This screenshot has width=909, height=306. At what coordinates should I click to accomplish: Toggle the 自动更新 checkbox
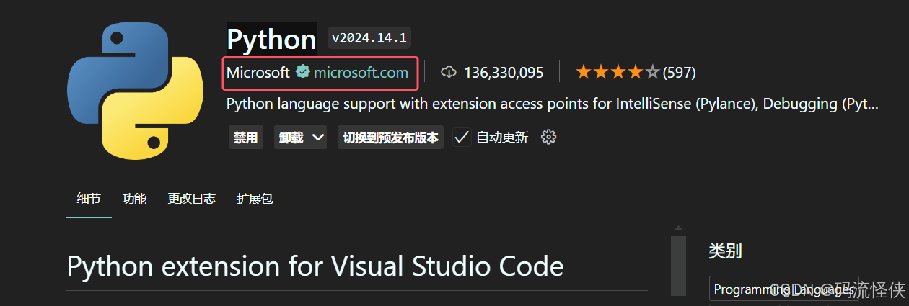[462, 137]
